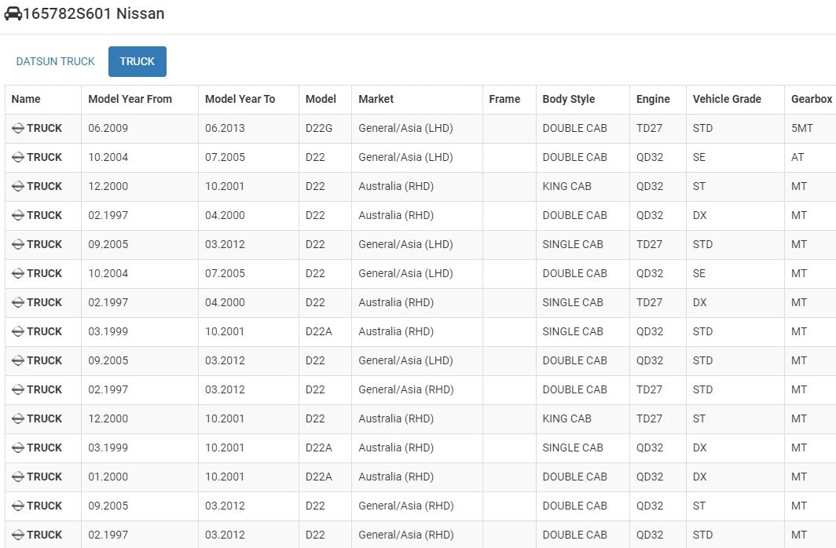Click Nissan logo in KING CAB TD27 row
This screenshot has height=548, width=836.
[18, 418]
